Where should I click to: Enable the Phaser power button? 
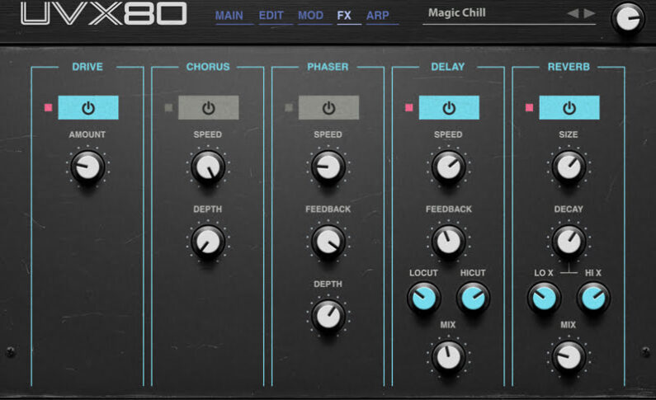pos(328,108)
